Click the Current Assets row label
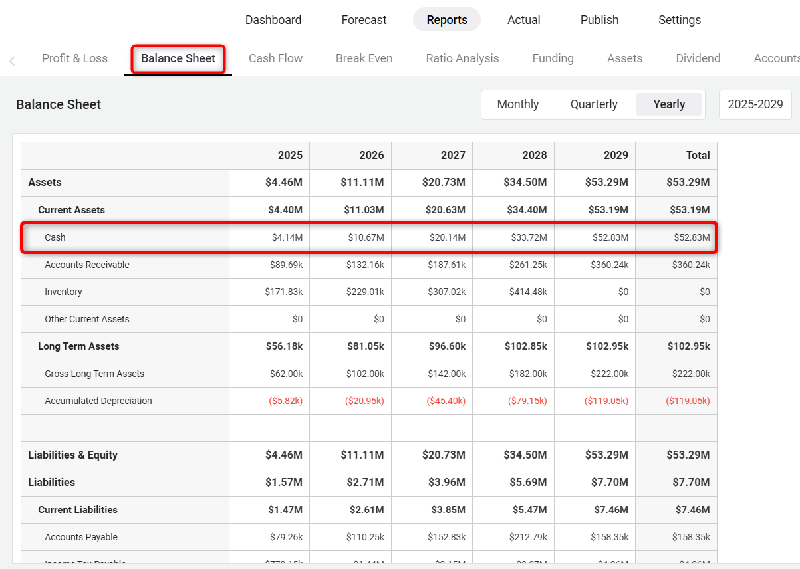 [71, 209]
